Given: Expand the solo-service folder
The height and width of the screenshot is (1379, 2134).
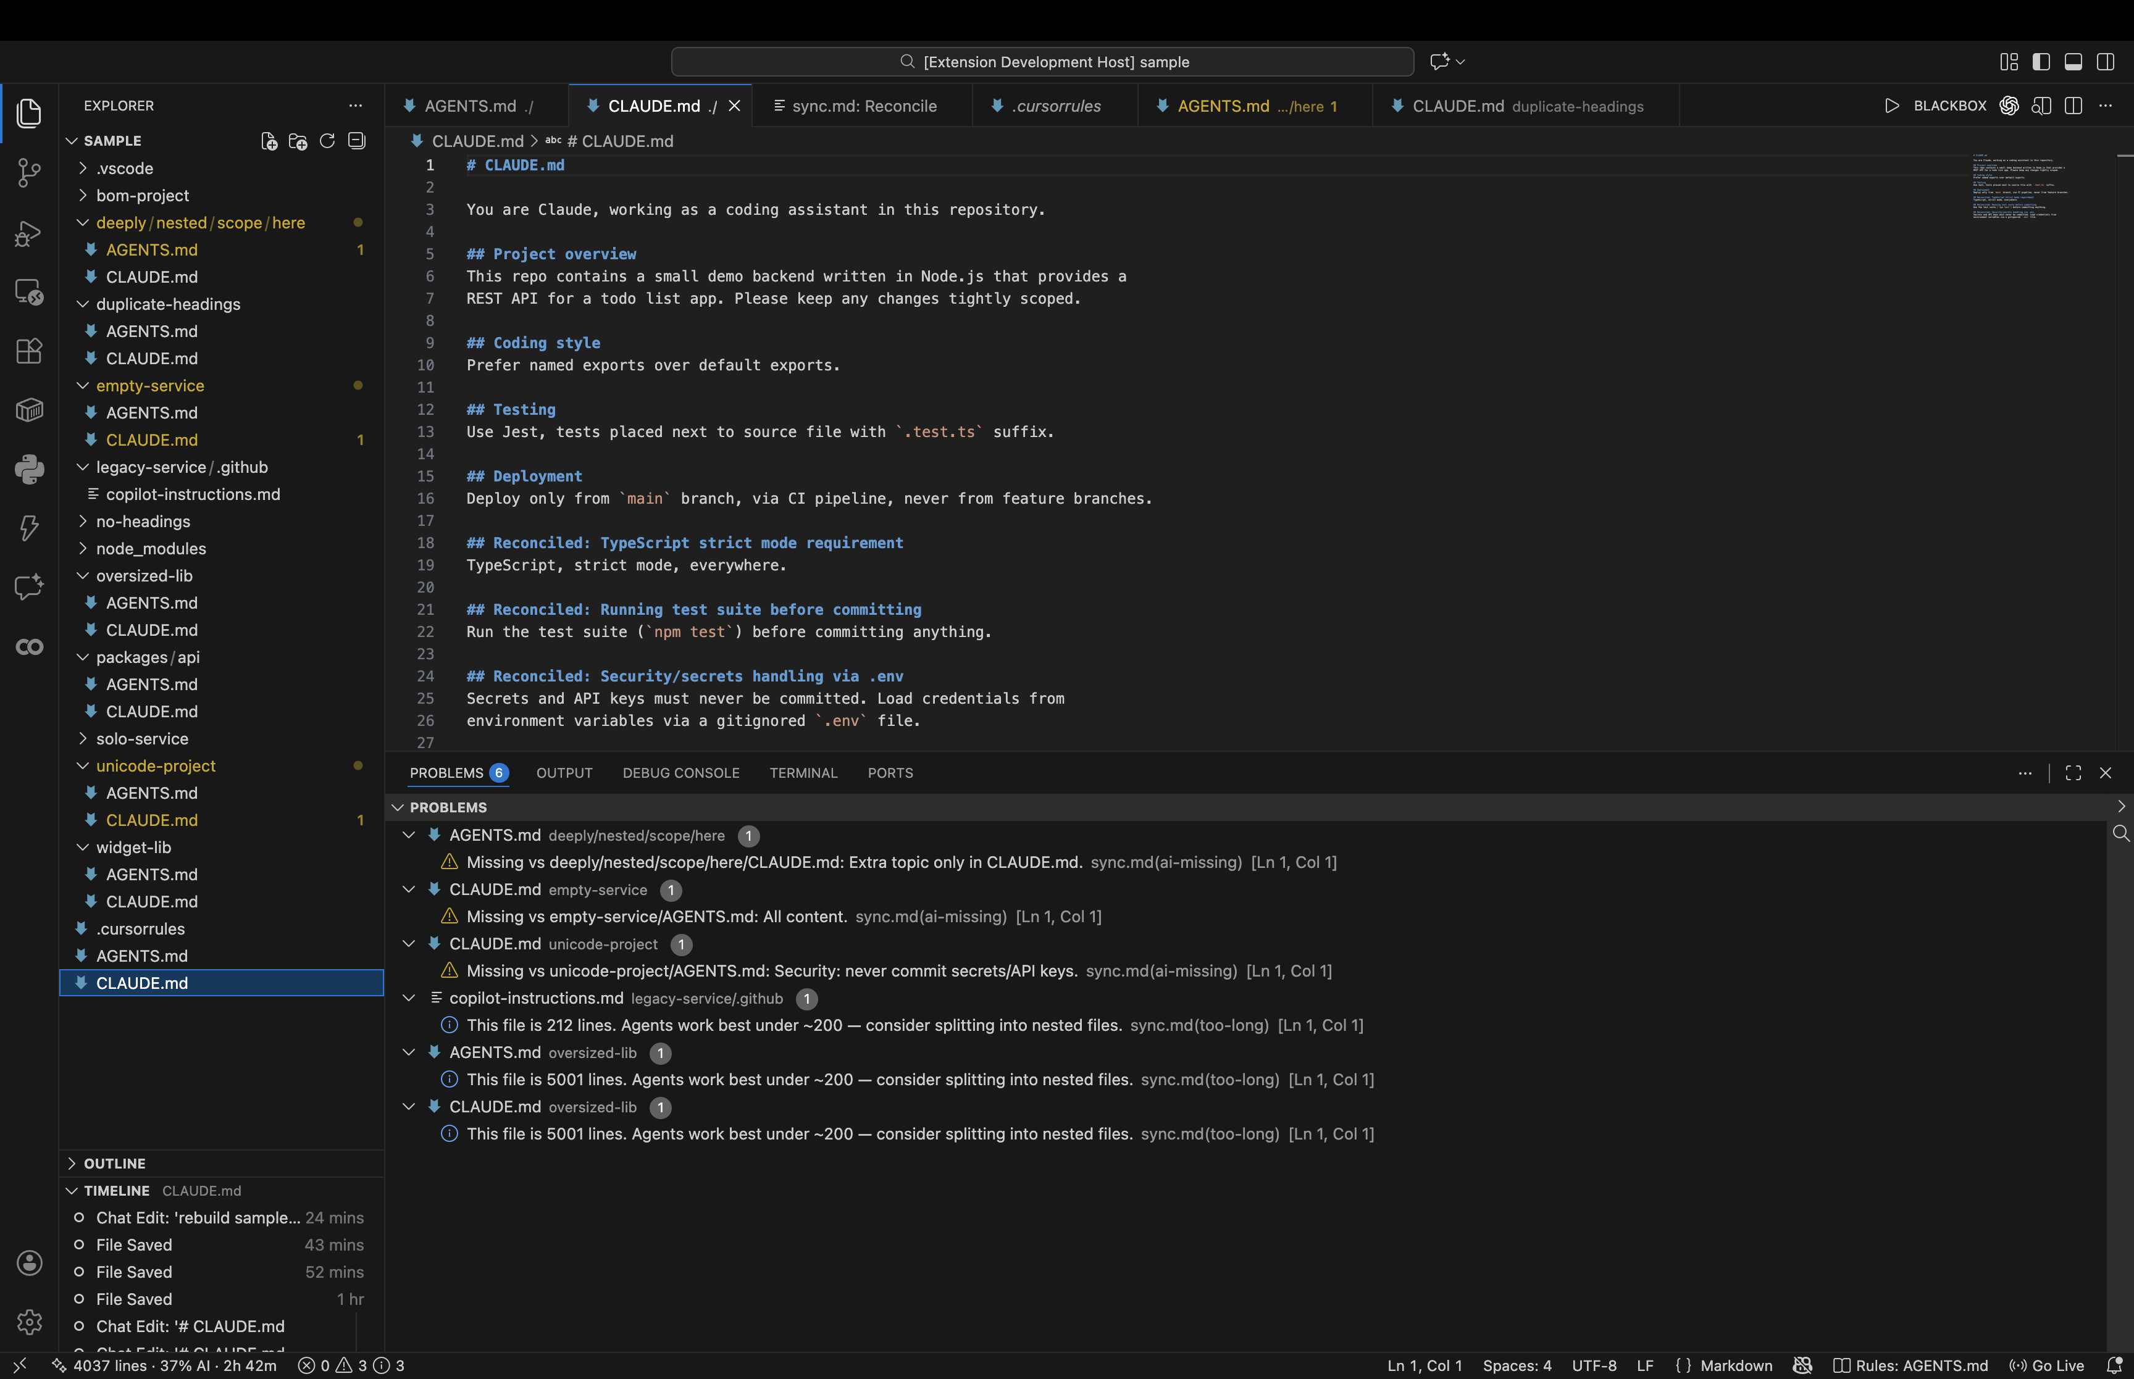Looking at the screenshot, I should tap(221, 739).
